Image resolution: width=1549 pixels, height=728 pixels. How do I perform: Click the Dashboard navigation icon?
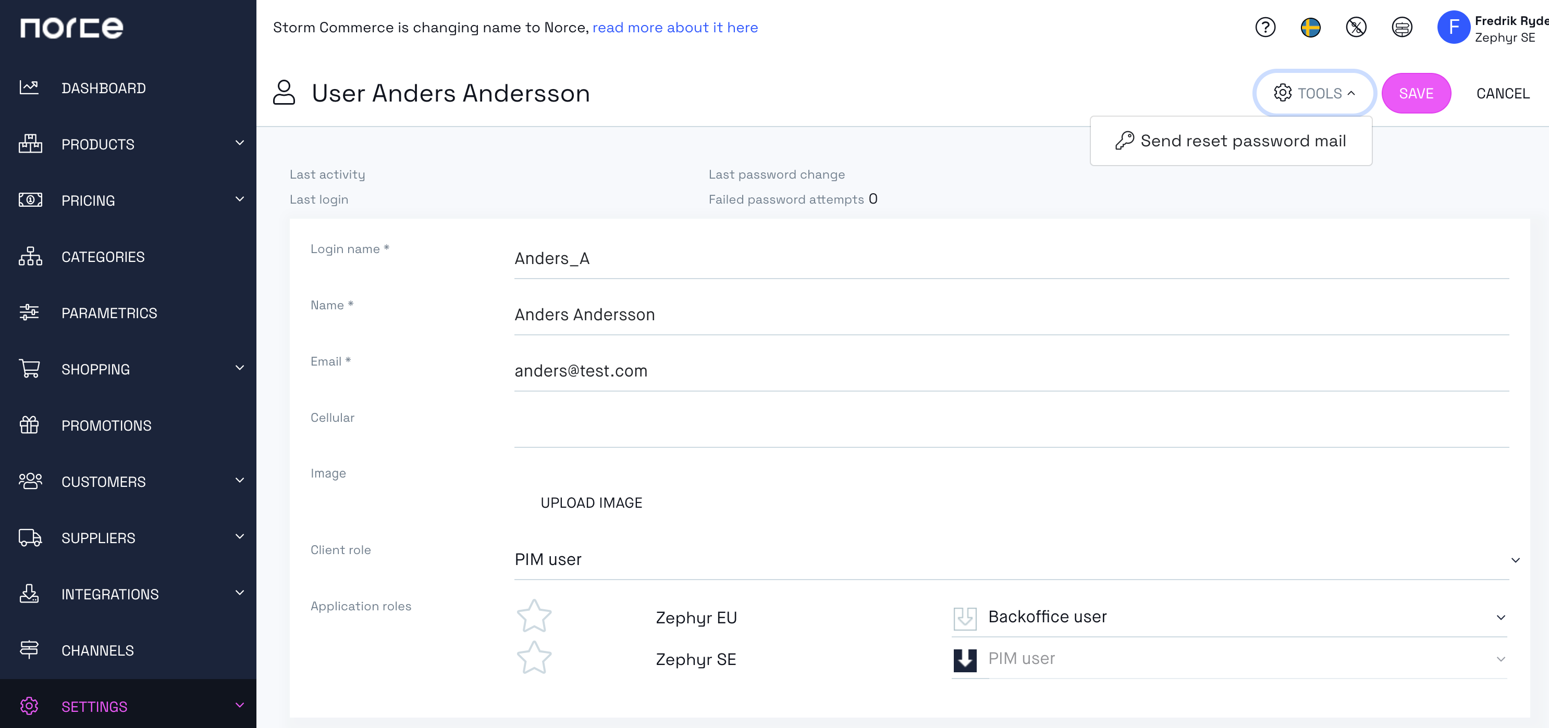[29, 87]
